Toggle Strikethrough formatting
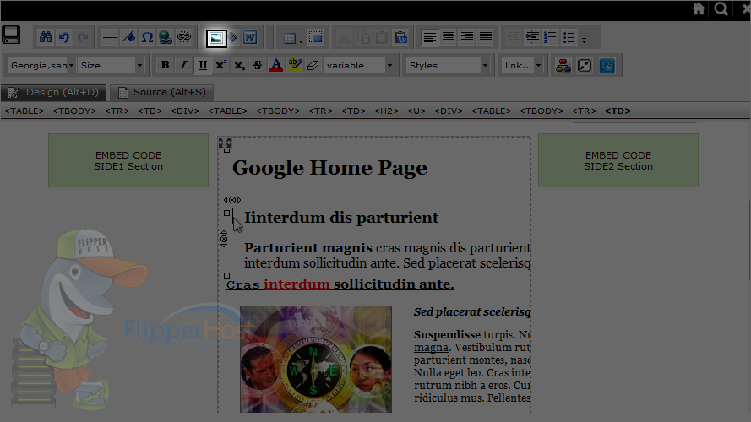 point(258,65)
